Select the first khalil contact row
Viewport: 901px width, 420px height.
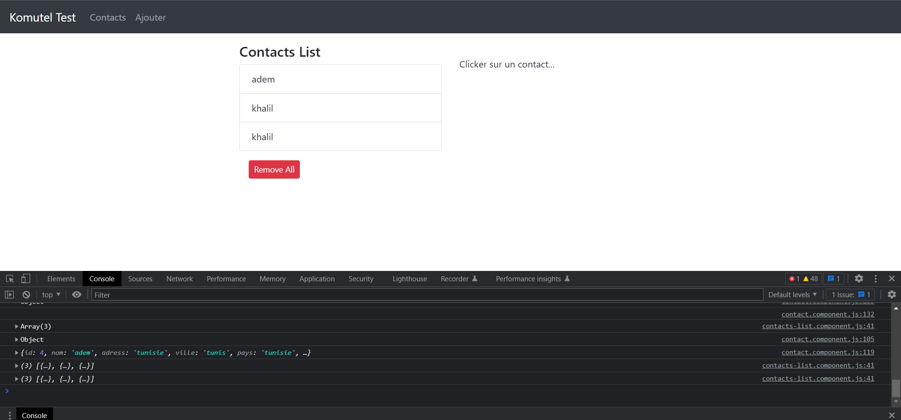340,108
